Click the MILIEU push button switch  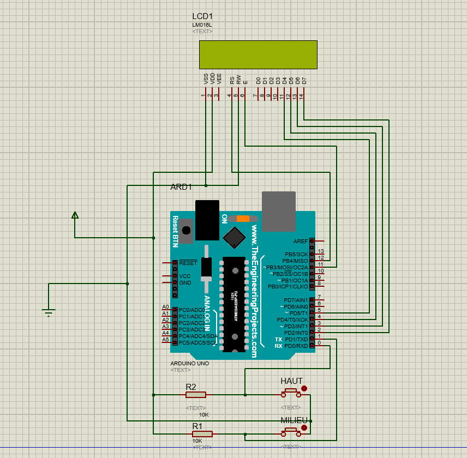(x=291, y=432)
